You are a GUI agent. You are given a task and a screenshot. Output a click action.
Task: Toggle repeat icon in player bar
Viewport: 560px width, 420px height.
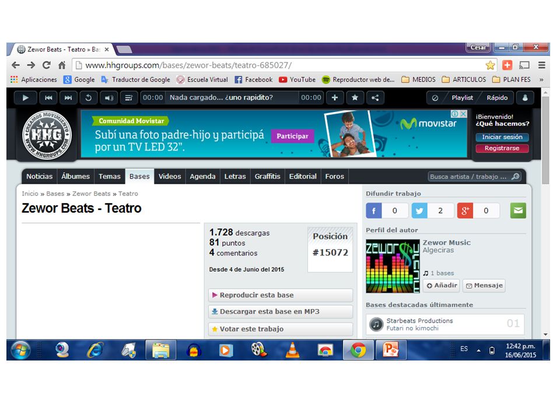coord(88,97)
